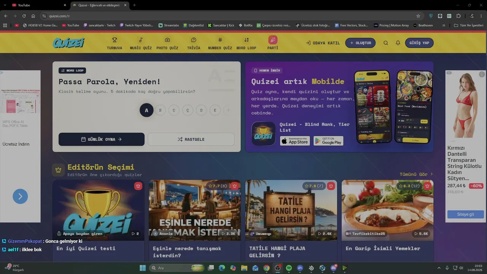Click the Editörün Seçimi crown icon
Screen dimensions: 487x274
(x=58, y=170)
